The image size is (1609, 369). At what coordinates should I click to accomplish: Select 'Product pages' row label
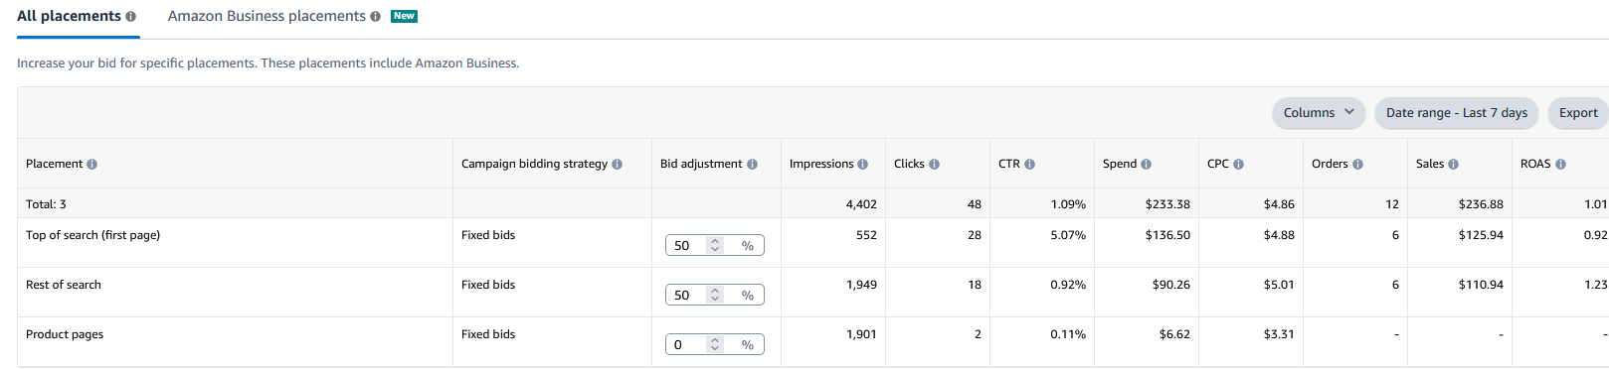click(x=65, y=334)
